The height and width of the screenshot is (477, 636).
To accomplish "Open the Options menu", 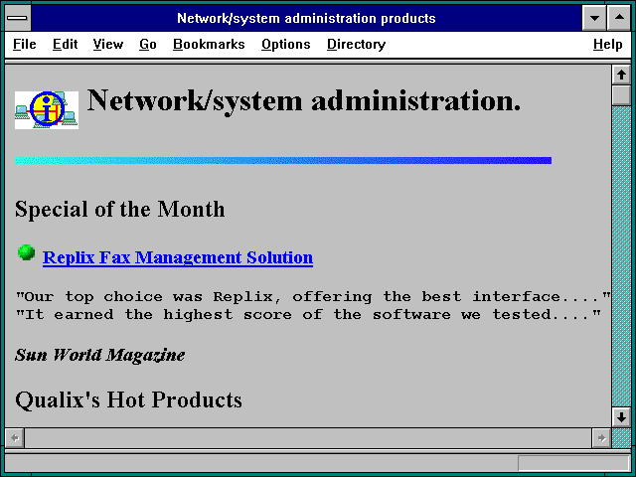I will [286, 44].
